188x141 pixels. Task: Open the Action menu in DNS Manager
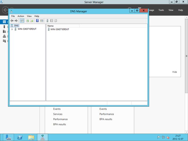pos(21,16)
